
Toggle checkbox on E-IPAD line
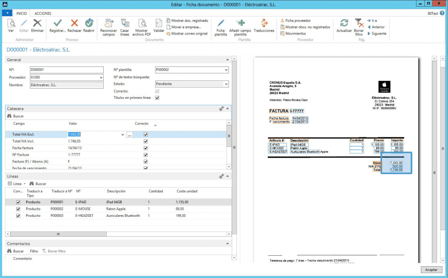(18, 202)
